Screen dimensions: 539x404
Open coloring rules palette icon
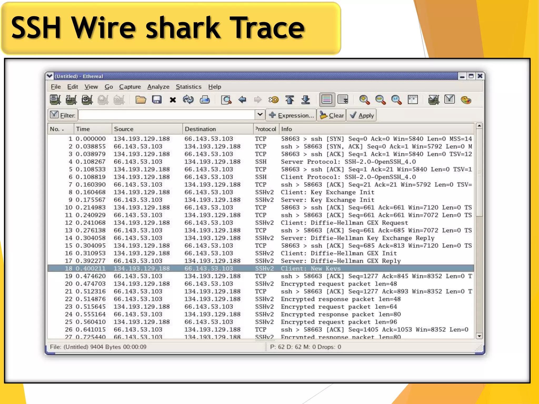466,100
